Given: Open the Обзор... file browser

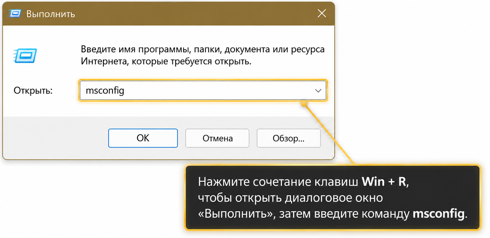Looking at the screenshot, I should (289, 138).
